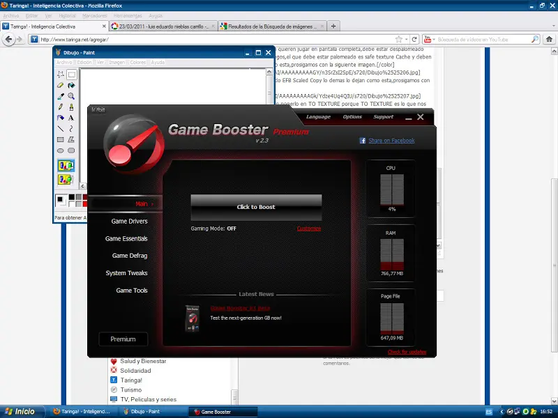The width and height of the screenshot is (558, 418).
Task: Select Pick Color eyedropper in Paint
Action: point(61,96)
